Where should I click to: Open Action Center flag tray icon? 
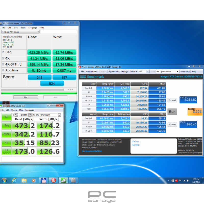[180, 181]
